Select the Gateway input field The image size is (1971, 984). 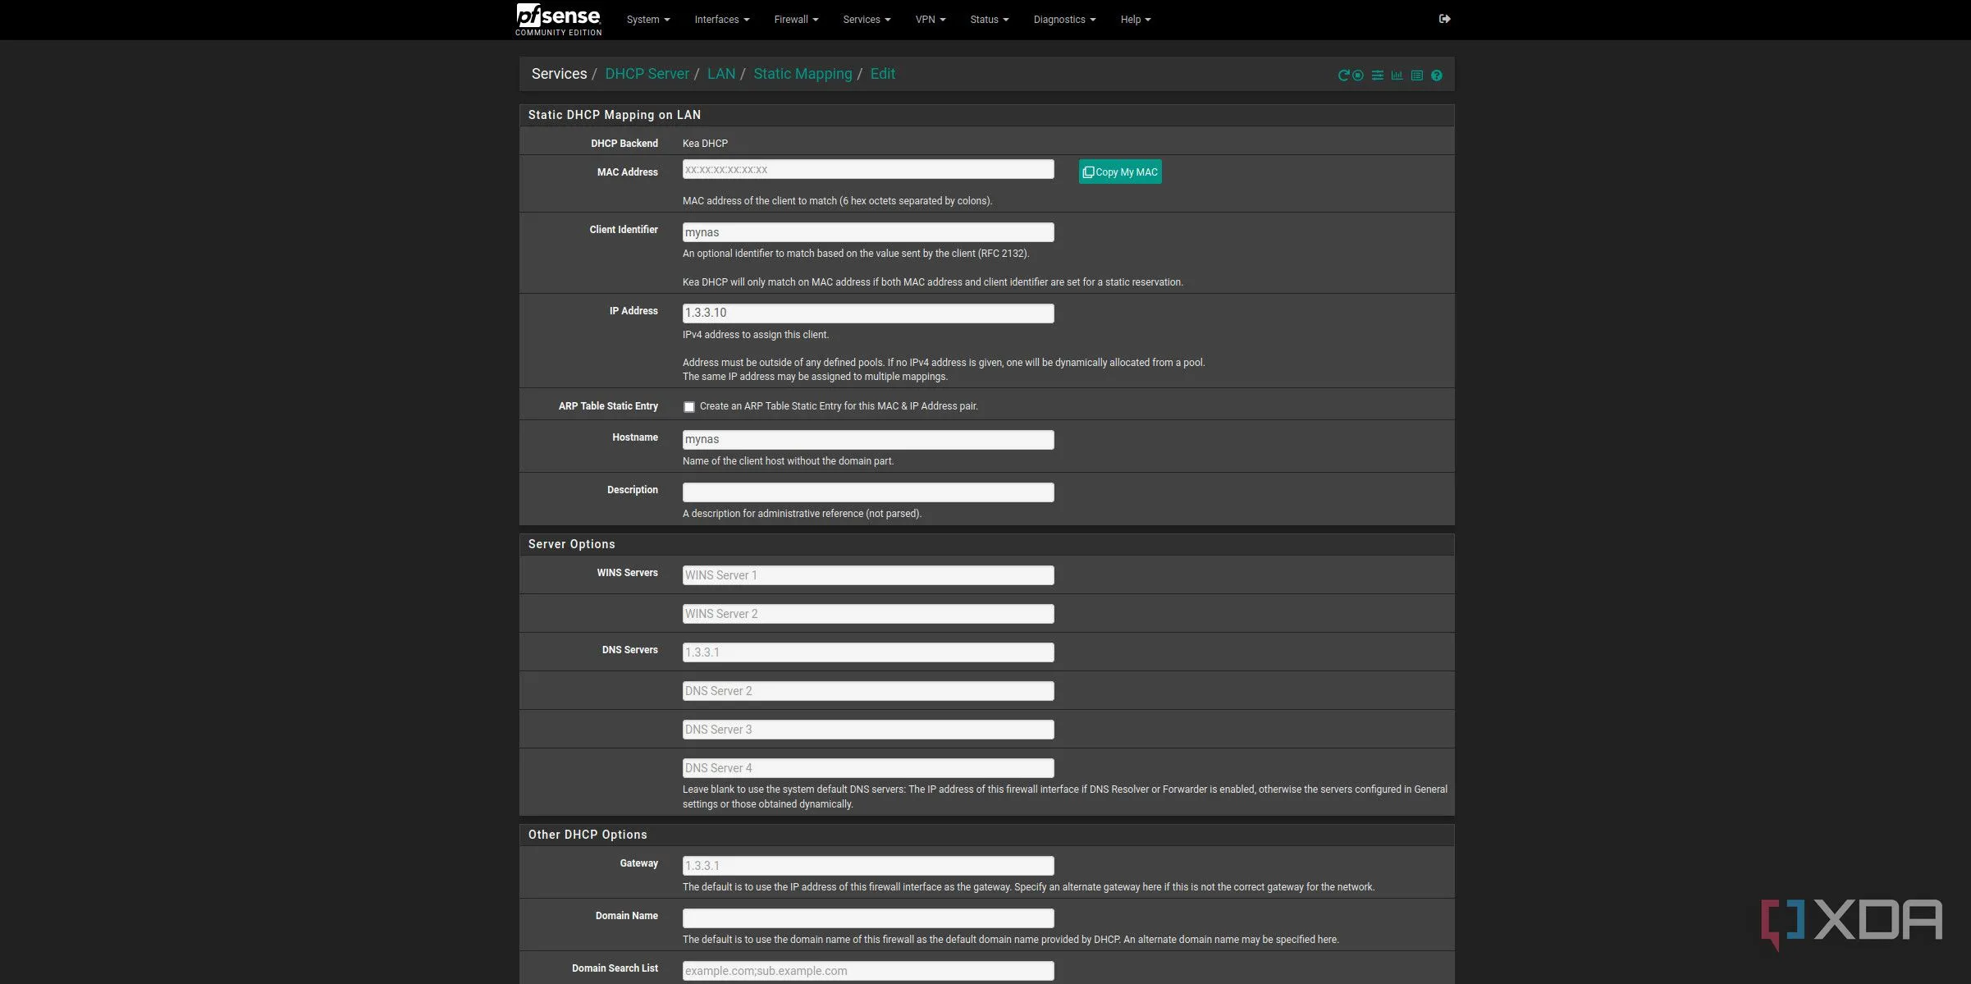[868, 865]
